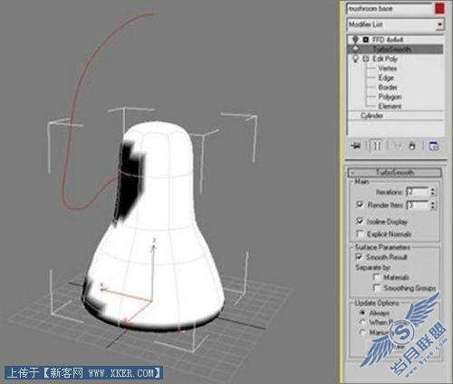
Task: Click the Render Iters value field
Action: pos(418,206)
